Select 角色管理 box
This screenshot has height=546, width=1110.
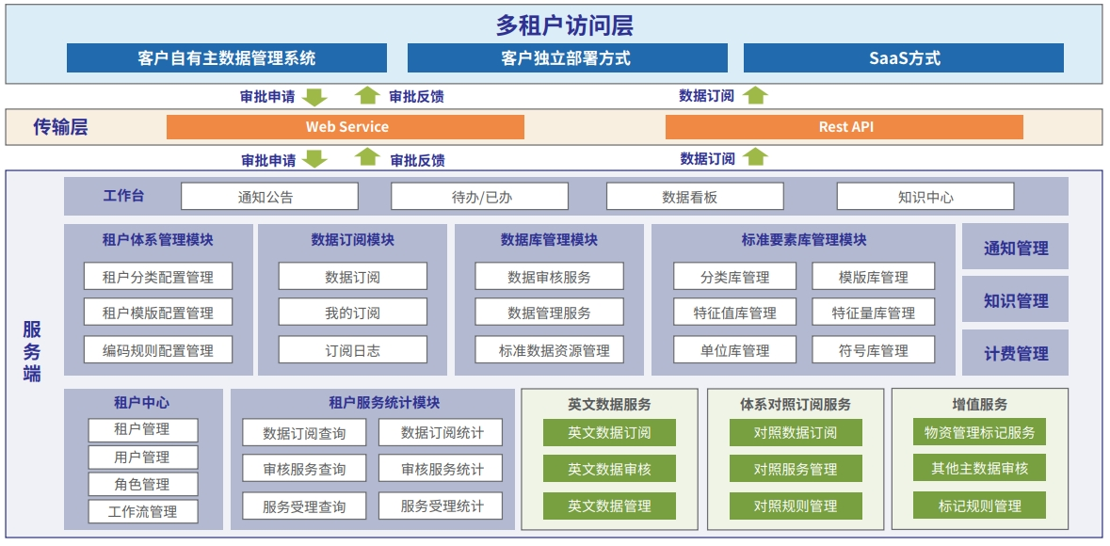143,485
